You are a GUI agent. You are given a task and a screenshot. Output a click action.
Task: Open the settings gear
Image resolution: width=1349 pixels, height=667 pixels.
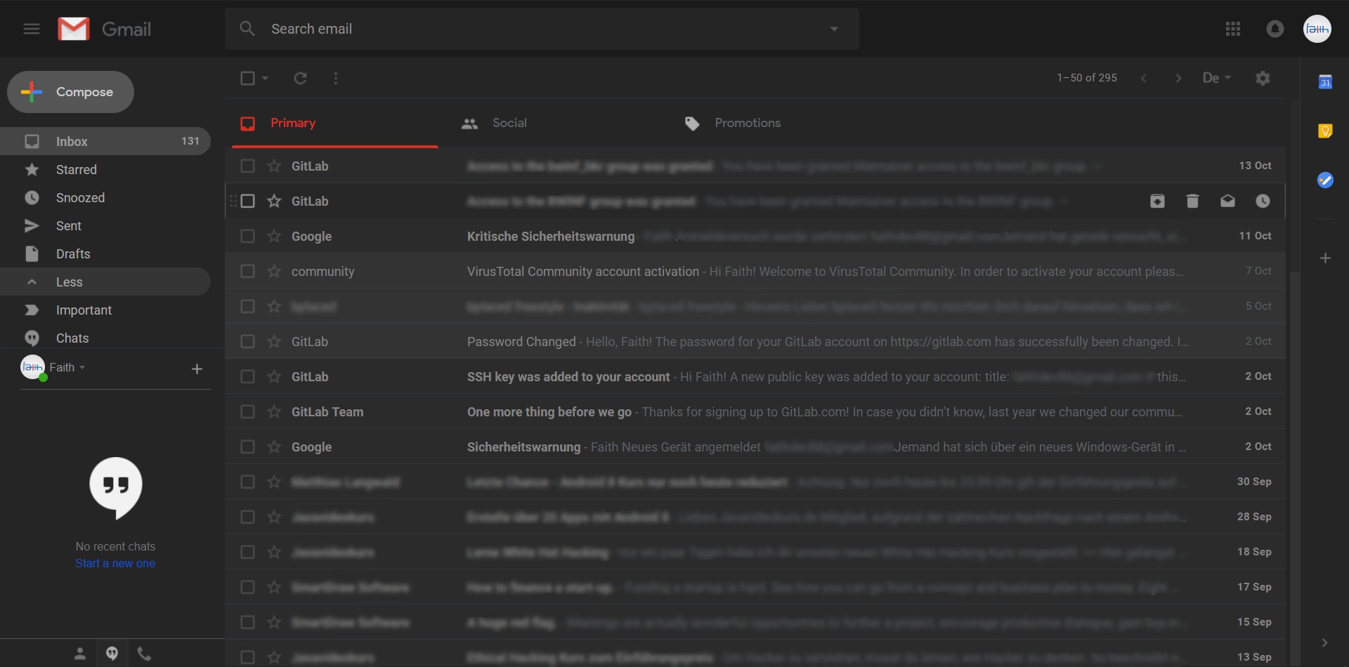(1263, 78)
